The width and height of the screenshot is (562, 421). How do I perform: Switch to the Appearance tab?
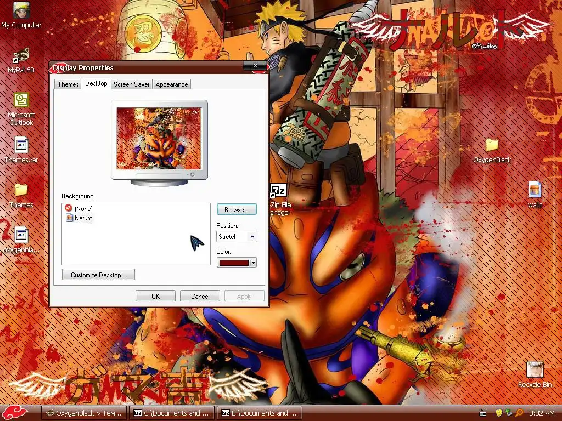point(172,84)
